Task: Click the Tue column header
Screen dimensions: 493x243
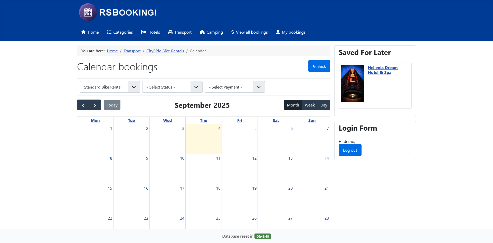Action: (x=131, y=120)
